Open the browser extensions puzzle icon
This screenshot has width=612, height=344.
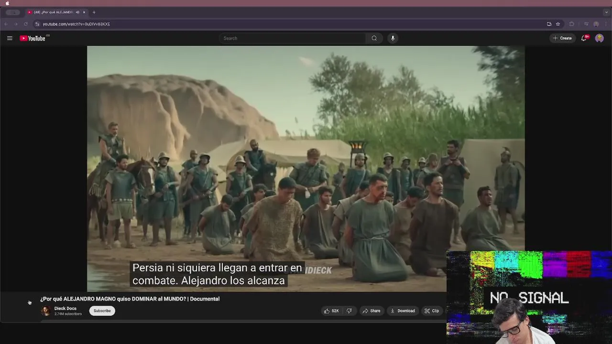(x=571, y=24)
